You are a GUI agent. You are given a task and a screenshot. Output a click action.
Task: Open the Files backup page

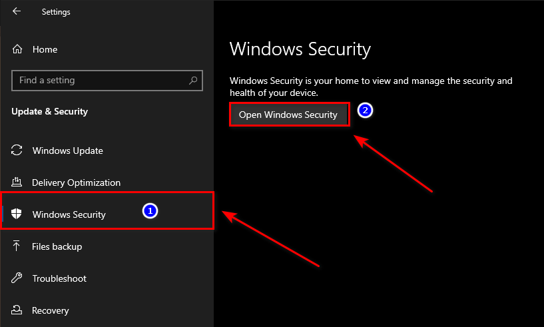click(57, 246)
